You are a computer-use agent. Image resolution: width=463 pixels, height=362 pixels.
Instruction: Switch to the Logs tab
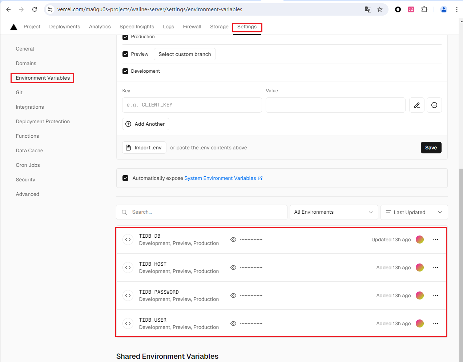(169, 27)
